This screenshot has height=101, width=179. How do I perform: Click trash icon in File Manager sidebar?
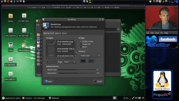pos(38,42)
